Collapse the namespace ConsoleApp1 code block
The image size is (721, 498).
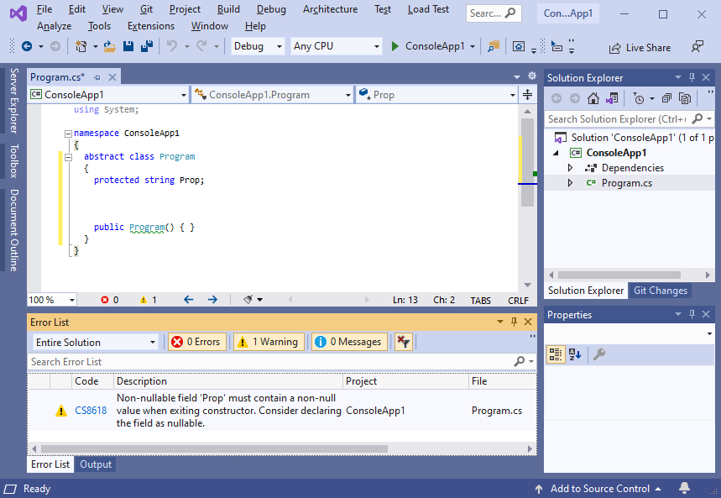click(x=68, y=134)
